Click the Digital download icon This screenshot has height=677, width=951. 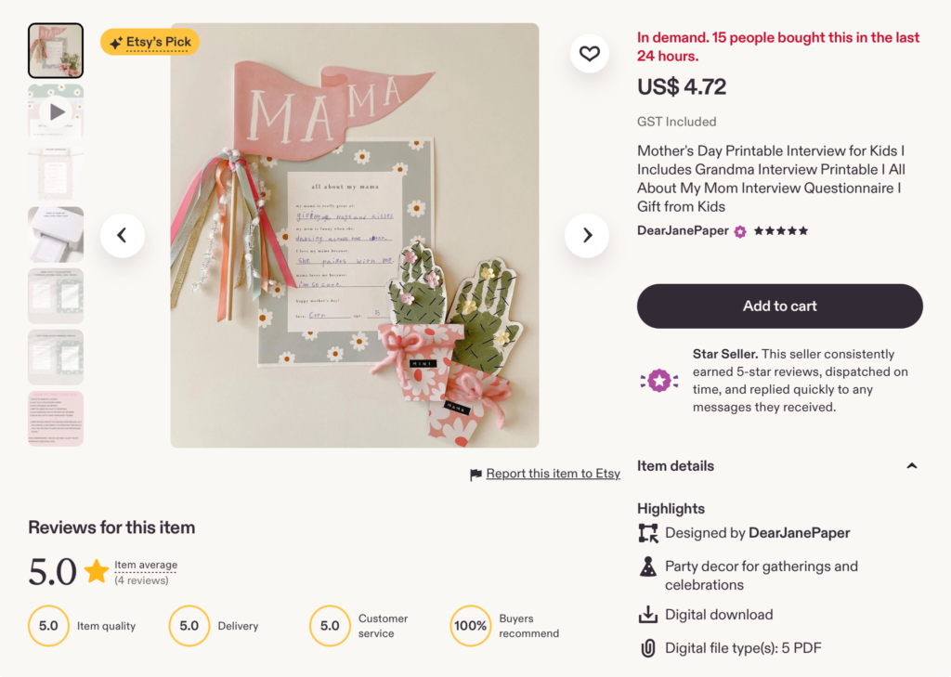(x=647, y=615)
